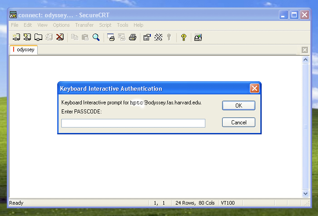Viewport: 318px width, 216px height.
Task: Select the odyssey session tab
Action: click(24, 49)
